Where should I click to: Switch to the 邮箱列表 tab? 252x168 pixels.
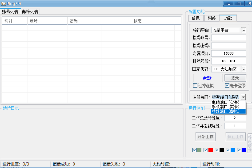(x=30, y=11)
